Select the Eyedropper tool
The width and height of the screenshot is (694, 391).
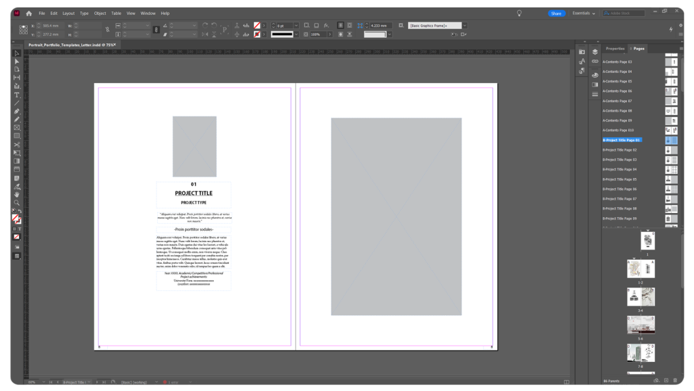click(x=17, y=187)
